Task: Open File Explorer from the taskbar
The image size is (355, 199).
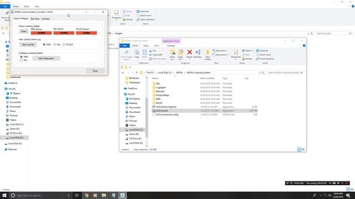Action: point(104,195)
